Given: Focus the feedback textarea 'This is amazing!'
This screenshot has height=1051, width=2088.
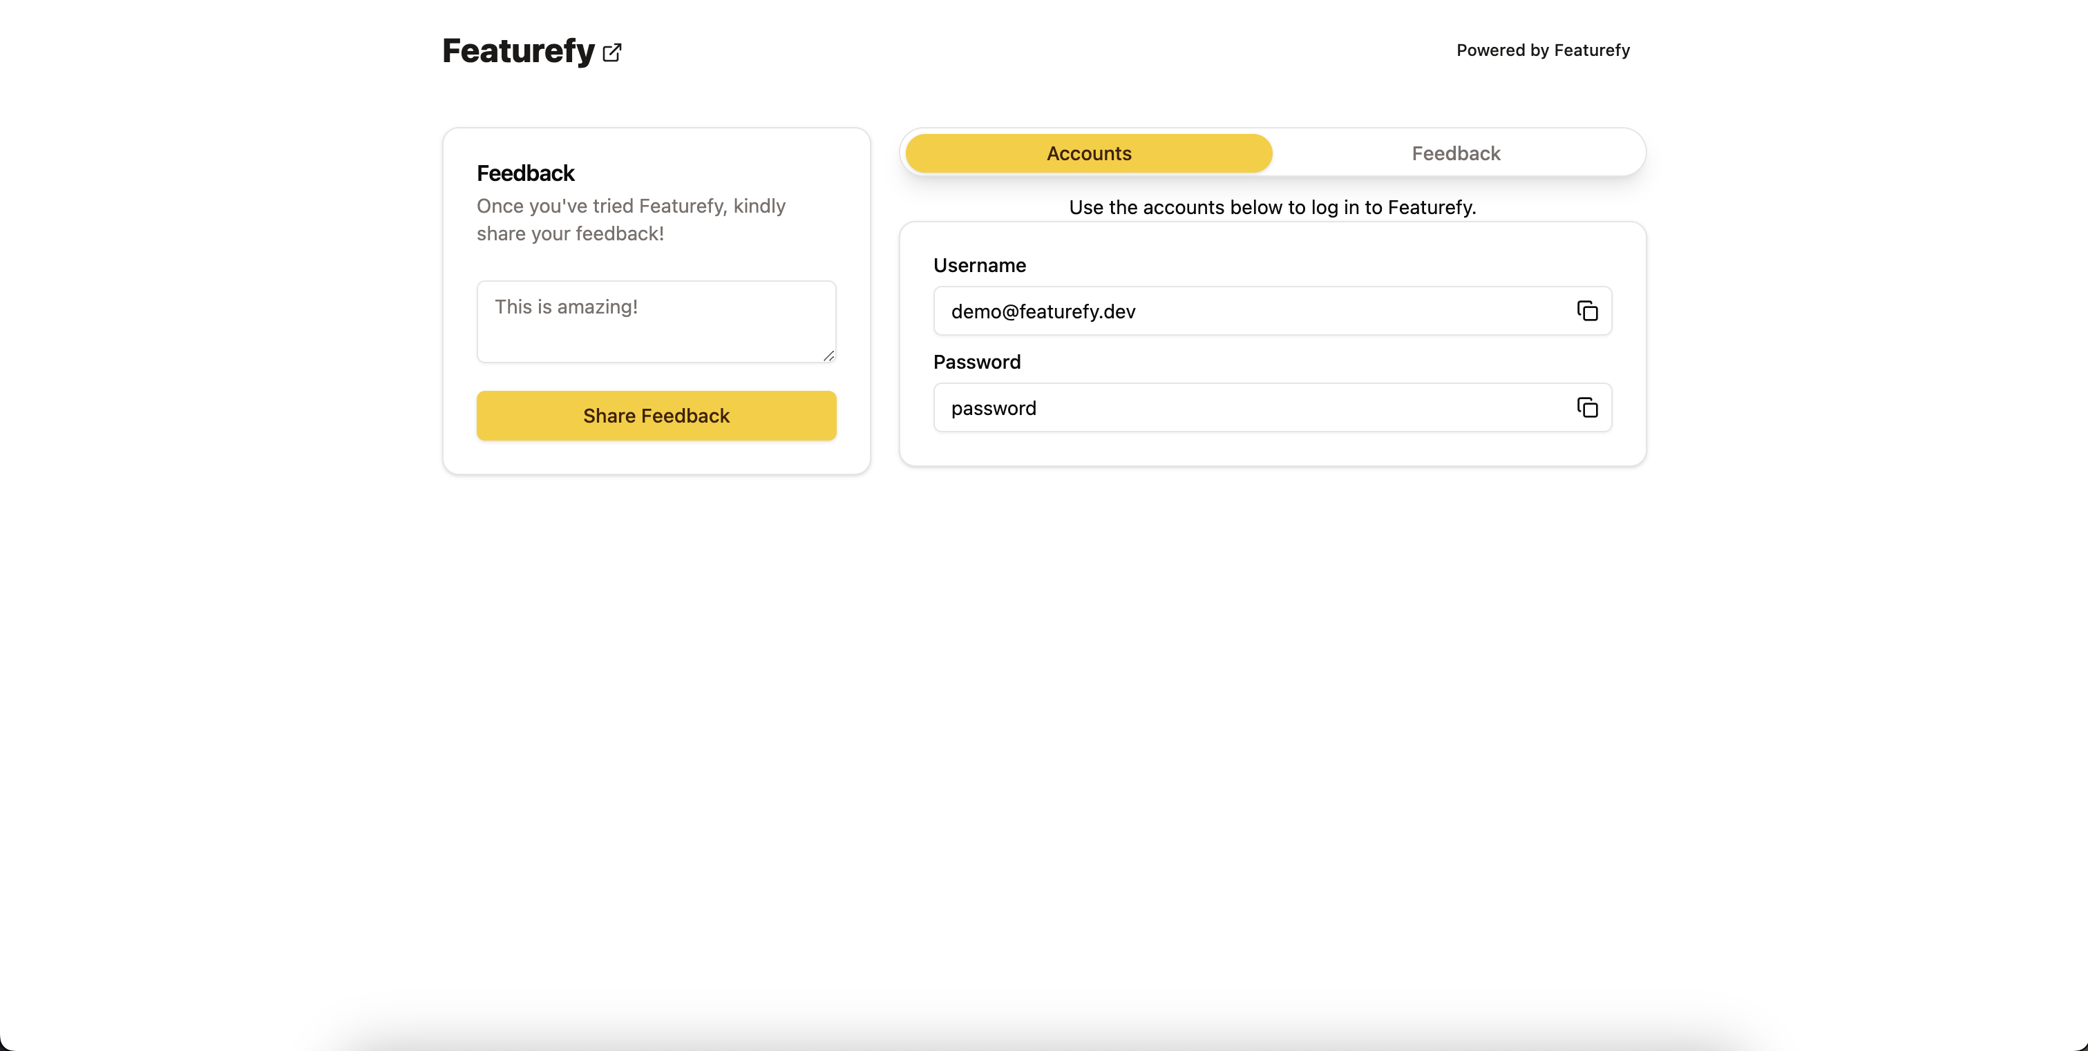Looking at the screenshot, I should 656,322.
